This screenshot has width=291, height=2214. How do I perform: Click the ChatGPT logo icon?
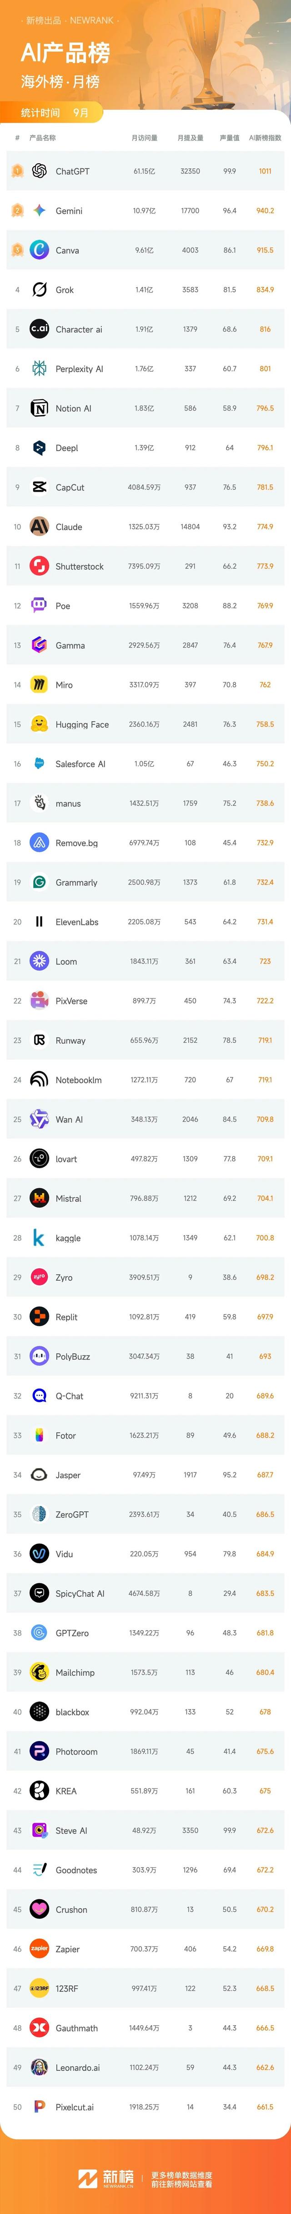pyautogui.click(x=40, y=171)
